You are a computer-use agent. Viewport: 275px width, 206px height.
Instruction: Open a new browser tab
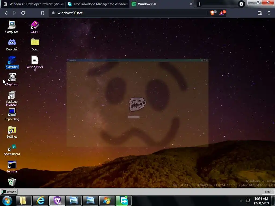pyautogui.click(x=199, y=4)
